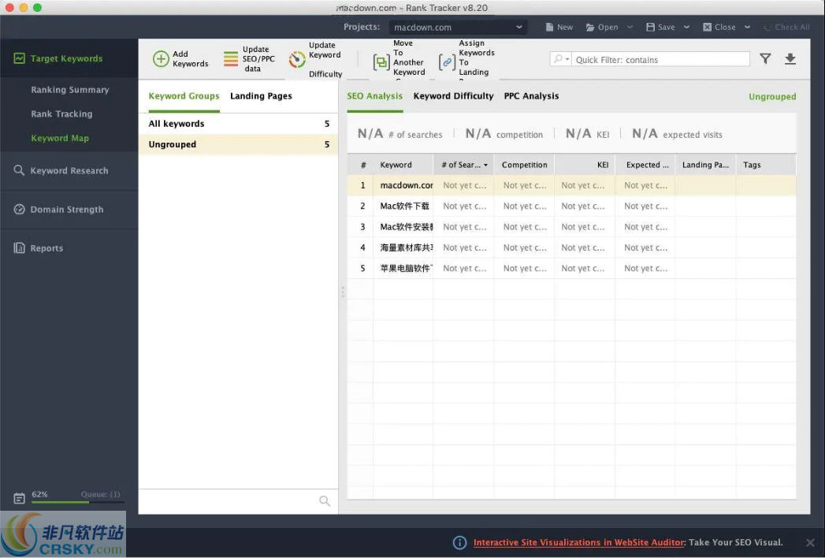Sort by the KEI column header
Screen dimensions: 825x558
click(585, 165)
